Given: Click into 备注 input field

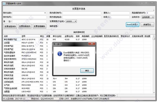Looking at the screenshot, I should [29, 21].
